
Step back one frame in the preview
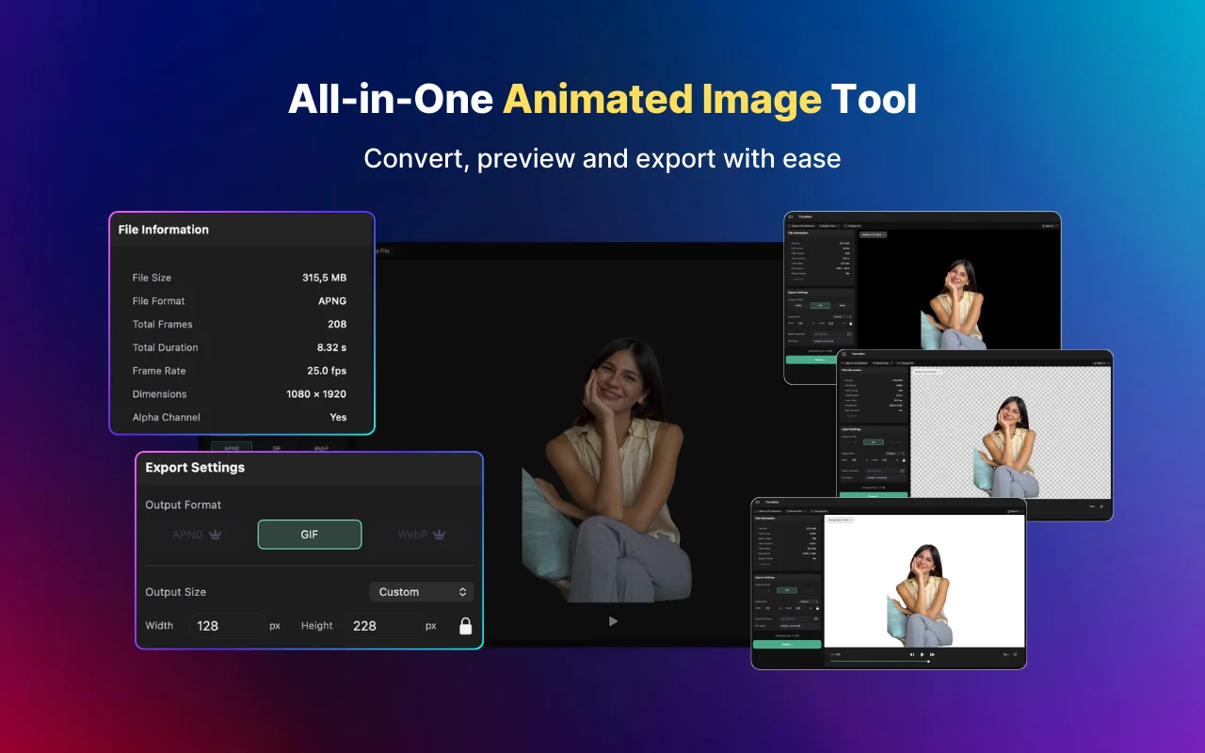[912, 654]
